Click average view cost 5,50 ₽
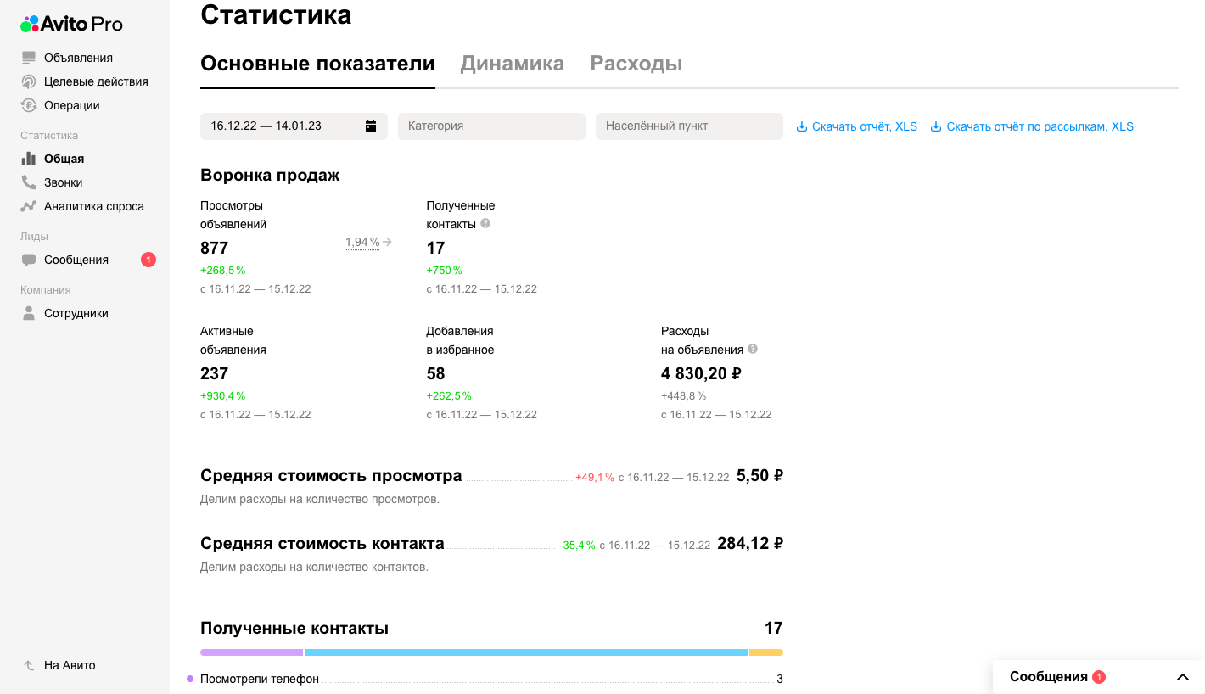 pyautogui.click(x=759, y=475)
